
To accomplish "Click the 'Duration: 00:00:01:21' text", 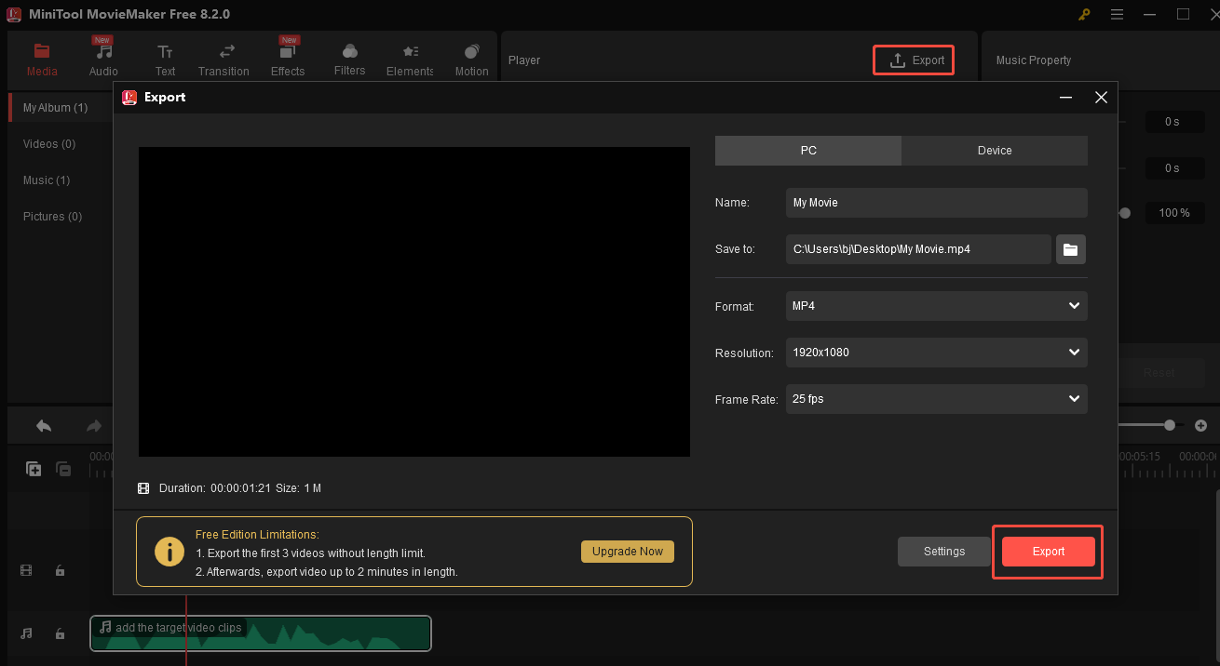I will click(x=213, y=488).
